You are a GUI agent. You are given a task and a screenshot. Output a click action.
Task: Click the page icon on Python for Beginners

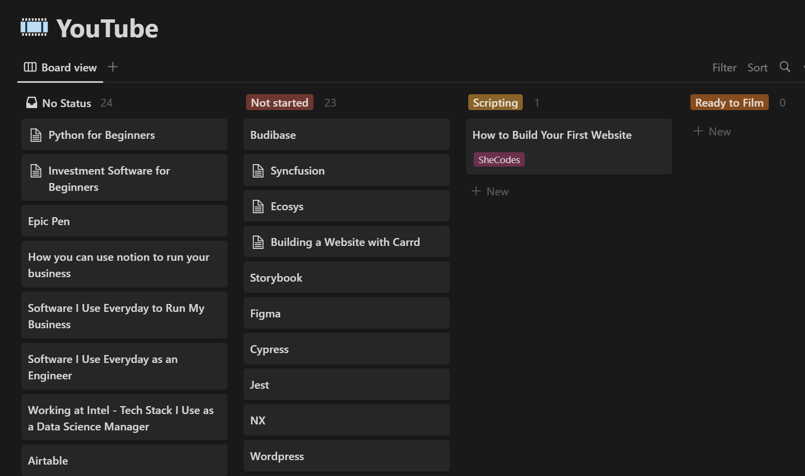click(x=36, y=135)
